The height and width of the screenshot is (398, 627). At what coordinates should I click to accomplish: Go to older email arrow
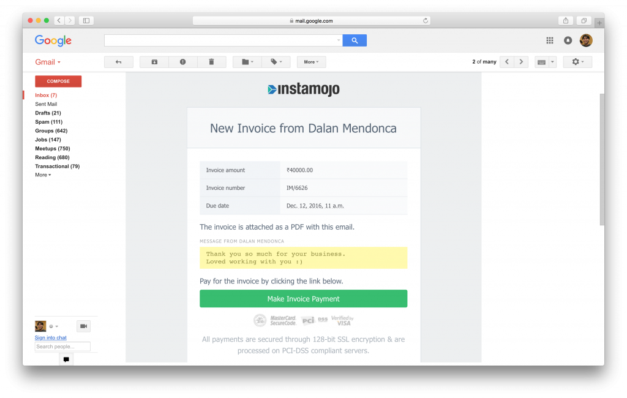click(x=521, y=62)
